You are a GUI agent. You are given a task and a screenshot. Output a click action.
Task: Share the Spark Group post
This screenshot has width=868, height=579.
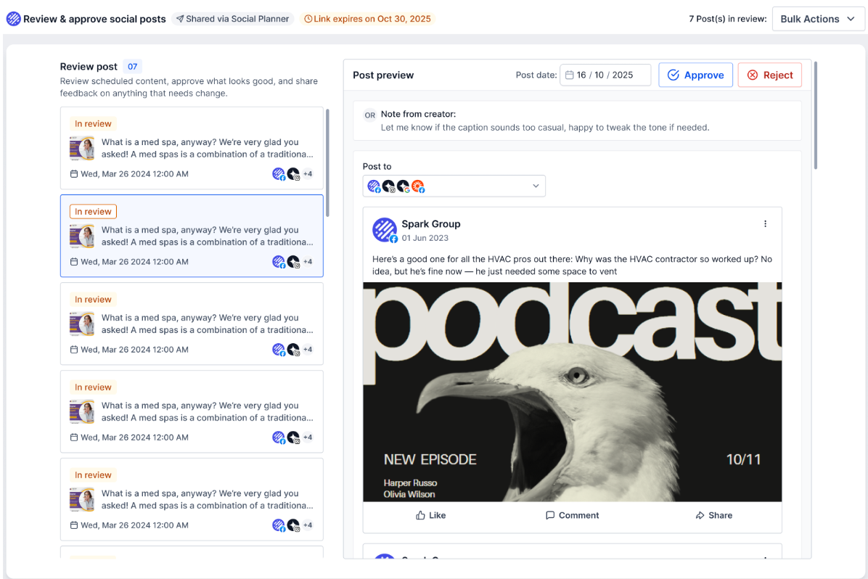[x=713, y=515]
